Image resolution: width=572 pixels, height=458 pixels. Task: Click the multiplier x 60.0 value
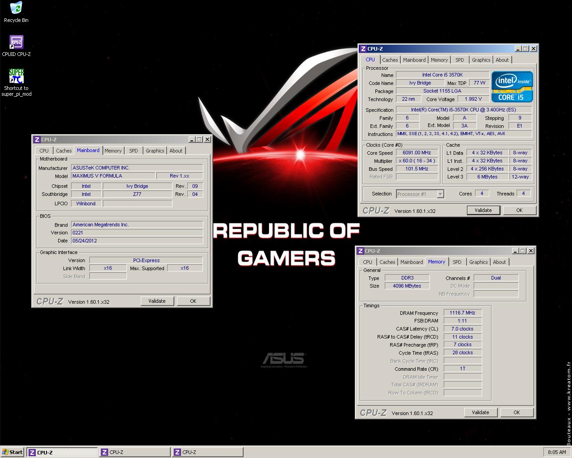coord(417,161)
